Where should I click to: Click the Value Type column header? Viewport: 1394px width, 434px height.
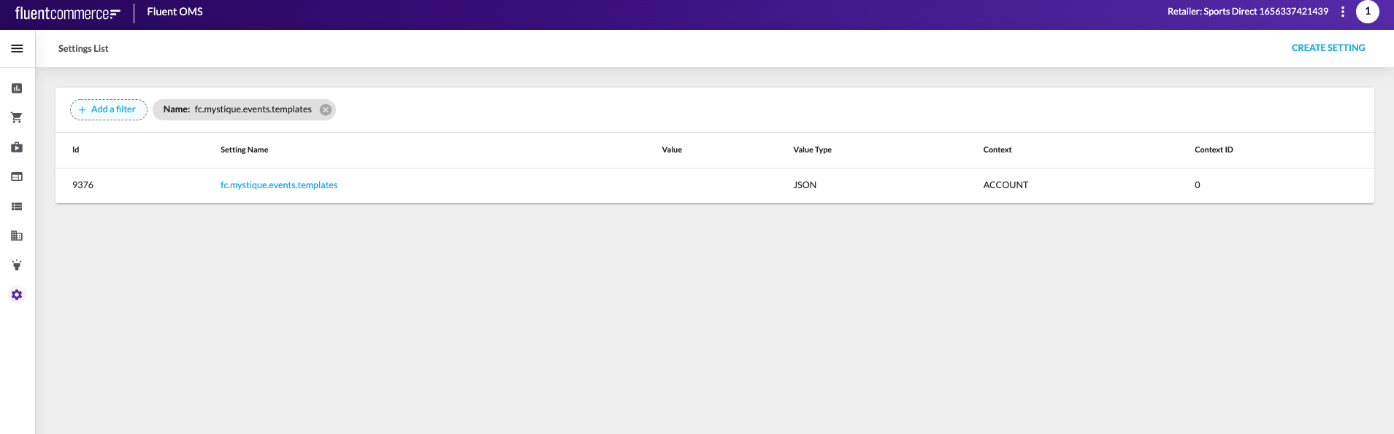pyautogui.click(x=812, y=150)
